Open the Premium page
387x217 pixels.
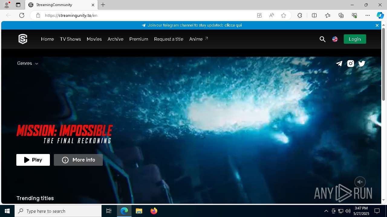[x=139, y=39]
